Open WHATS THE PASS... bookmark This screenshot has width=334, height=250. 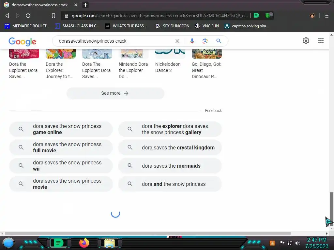[x=126, y=26]
